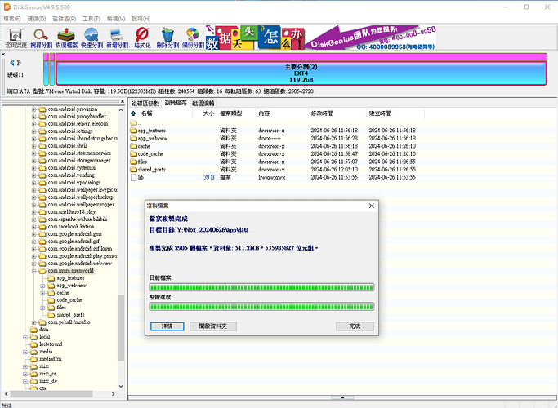The image size is (558, 408).
Task: Start the 快速分割 quick partition tool
Action: click(92, 38)
